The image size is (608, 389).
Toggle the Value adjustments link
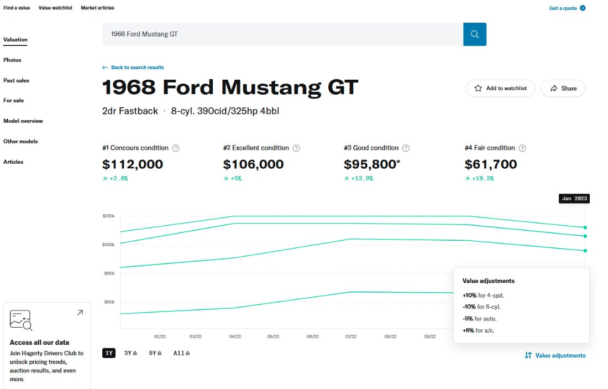point(555,355)
